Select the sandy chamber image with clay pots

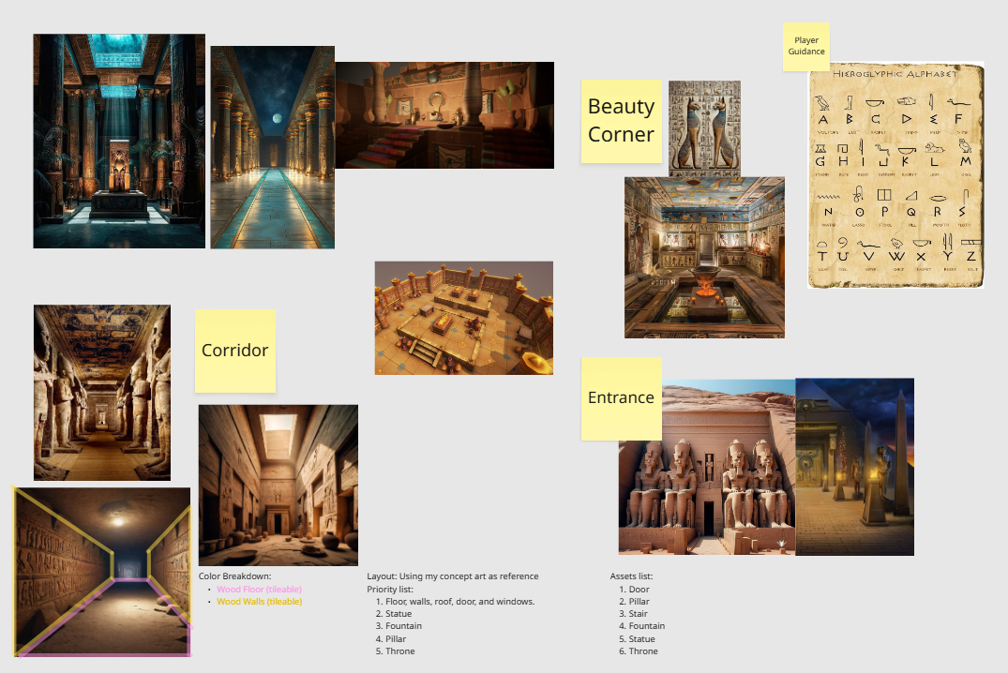pos(278,485)
